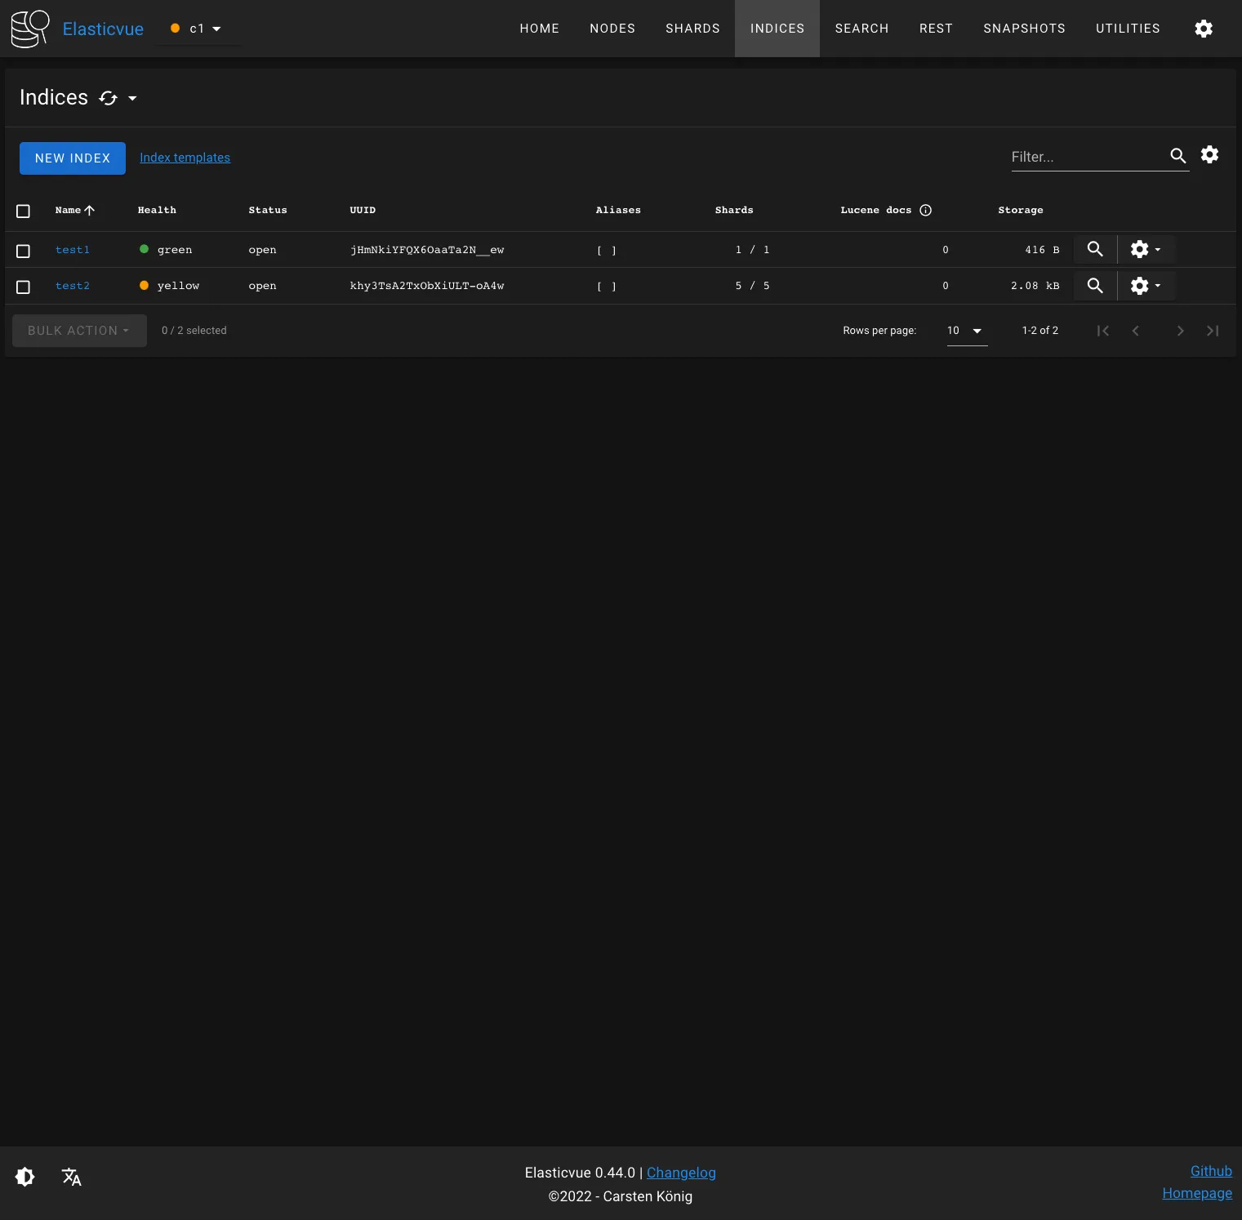Click the NEW INDEX button
The image size is (1242, 1220).
coord(73,158)
